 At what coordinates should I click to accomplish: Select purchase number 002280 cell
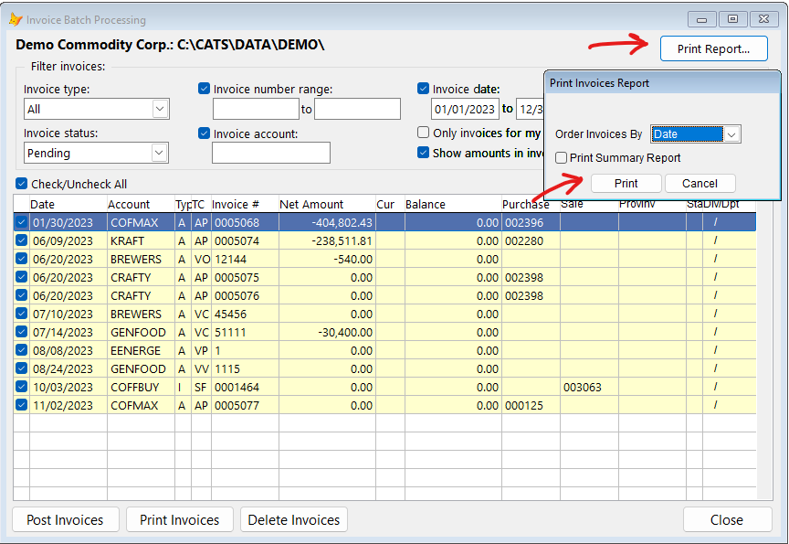[531, 240]
